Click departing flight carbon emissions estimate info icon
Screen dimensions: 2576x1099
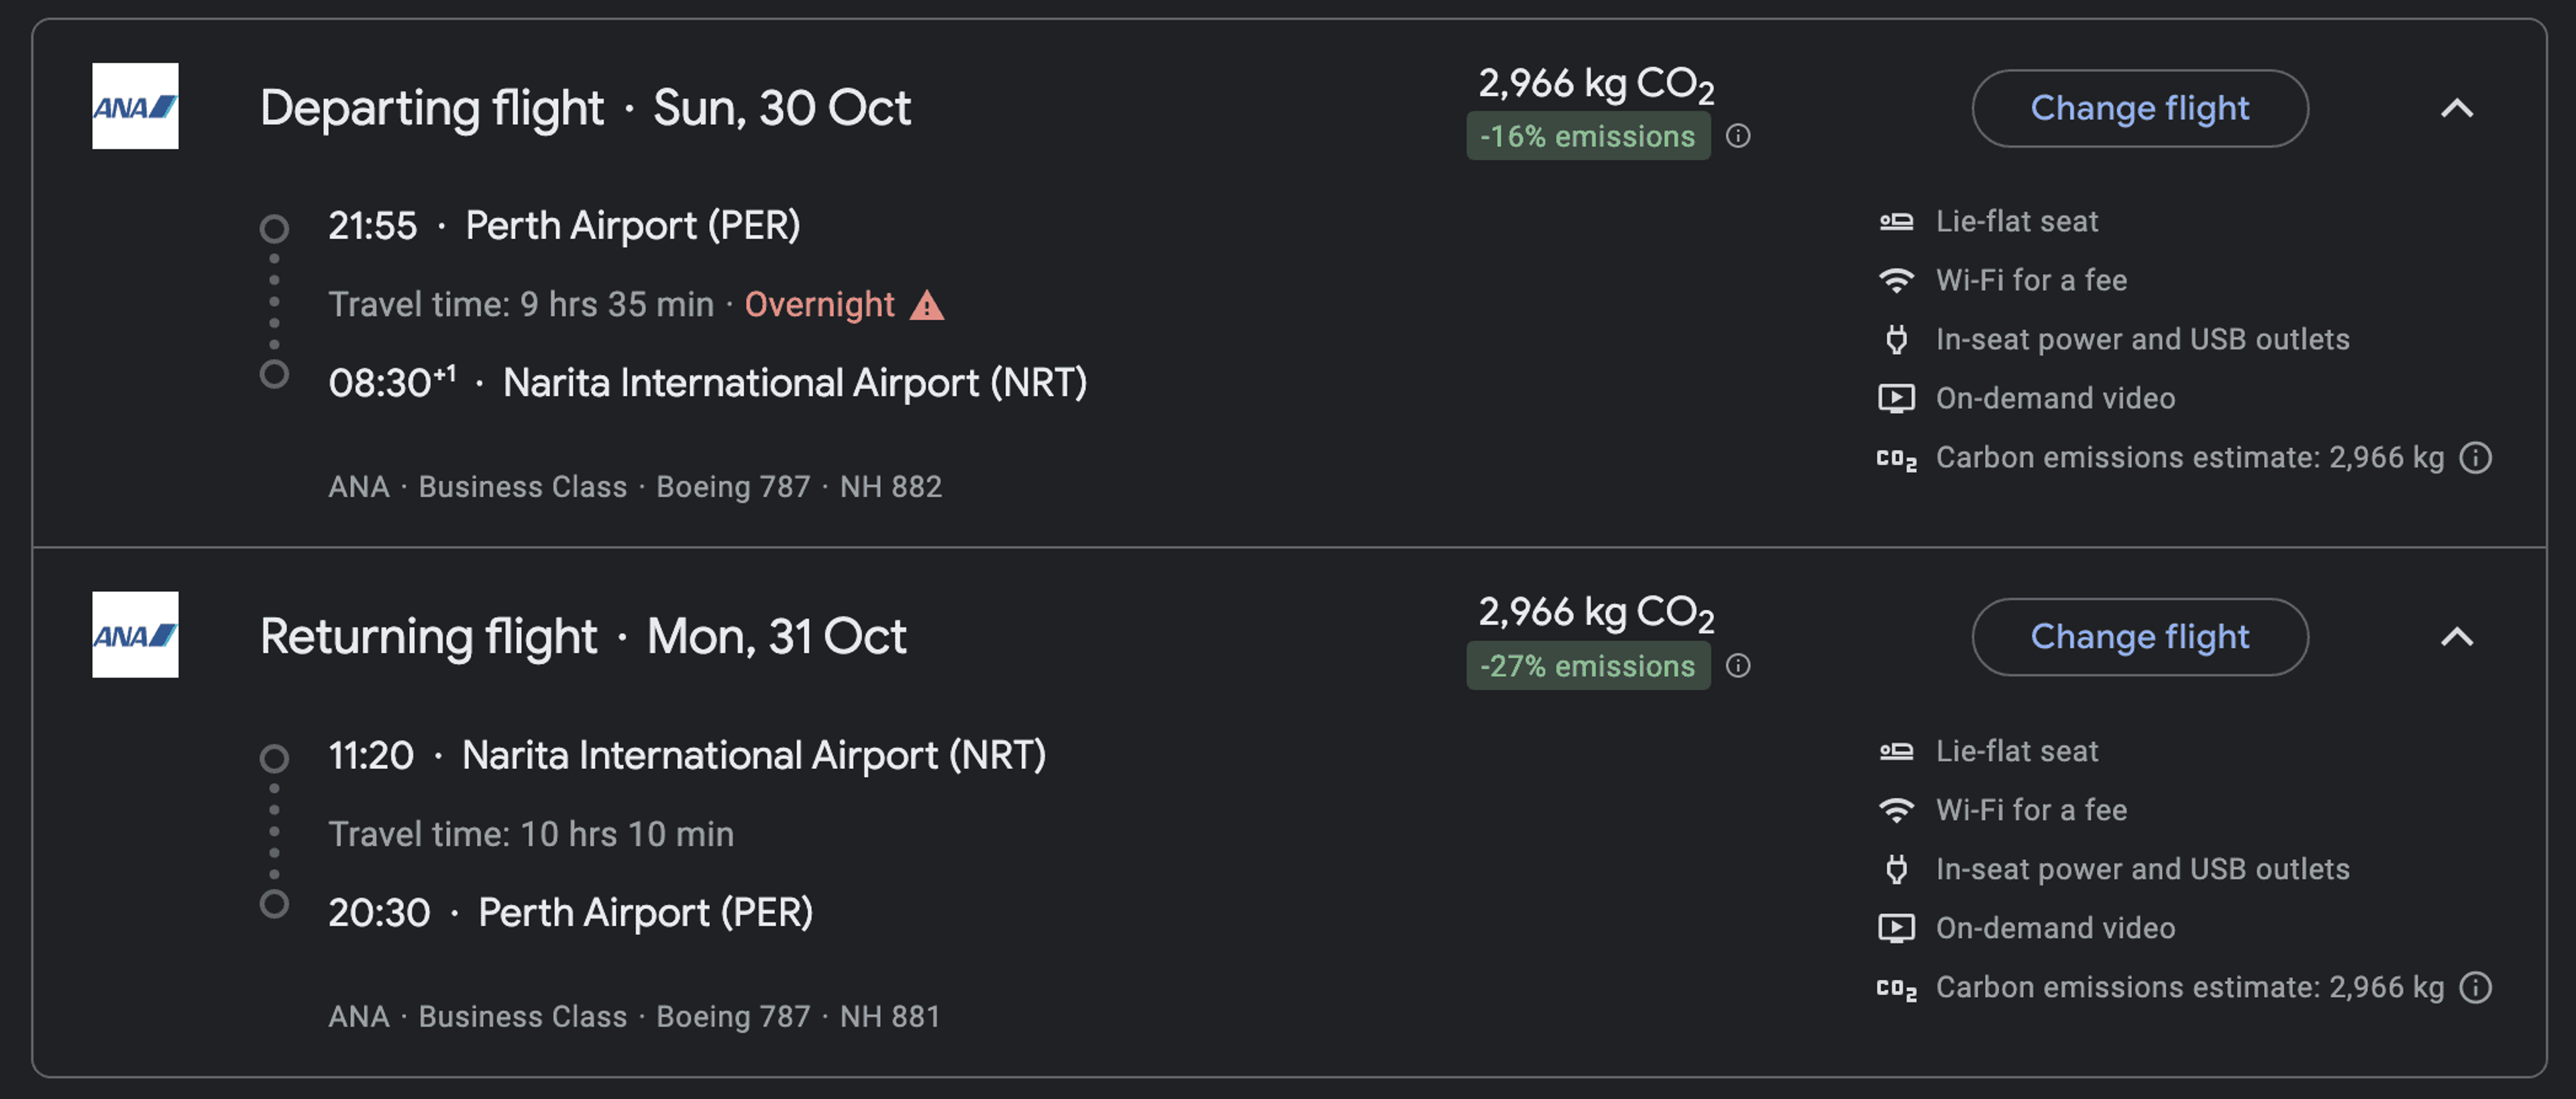tap(2475, 458)
